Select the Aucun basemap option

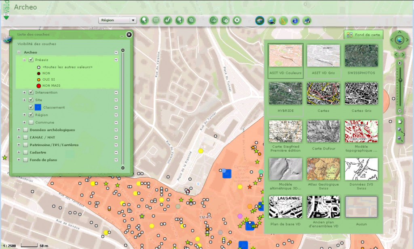[x=361, y=211]
